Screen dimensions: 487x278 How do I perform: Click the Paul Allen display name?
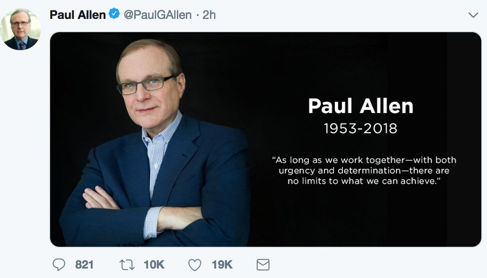point(78,15)
